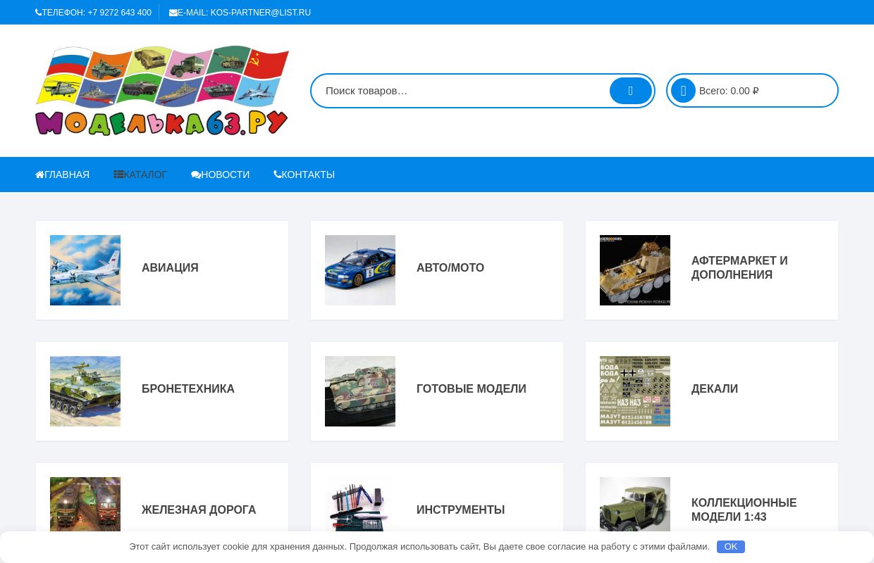Open the shopping cart icon
This screenshot has height=563, width=874.
coord(683,91)
